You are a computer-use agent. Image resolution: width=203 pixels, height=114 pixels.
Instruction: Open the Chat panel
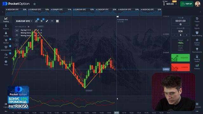coord(6,56)
